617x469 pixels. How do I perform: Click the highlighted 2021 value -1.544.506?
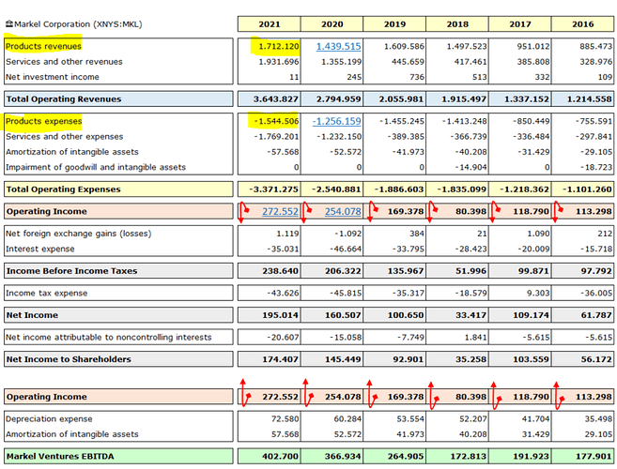[x=276, y=121]
